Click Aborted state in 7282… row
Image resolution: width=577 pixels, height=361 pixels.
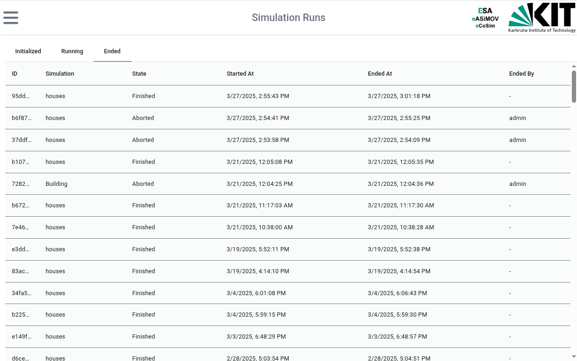coord(143,184)
